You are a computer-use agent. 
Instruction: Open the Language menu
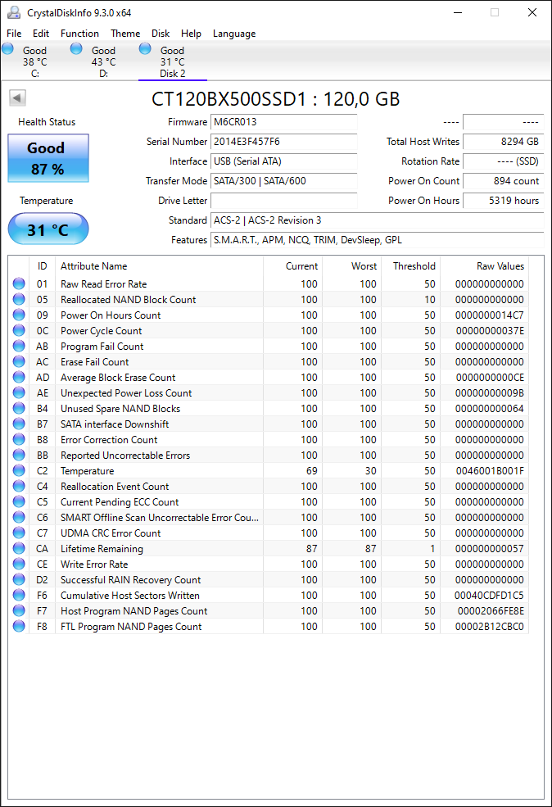click(234, 34)
